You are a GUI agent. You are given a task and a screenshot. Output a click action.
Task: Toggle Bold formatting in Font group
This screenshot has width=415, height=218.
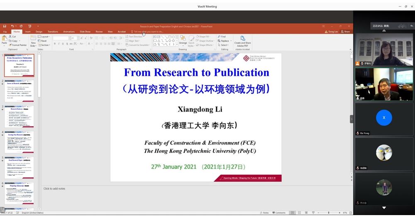(x=54, y=44)
